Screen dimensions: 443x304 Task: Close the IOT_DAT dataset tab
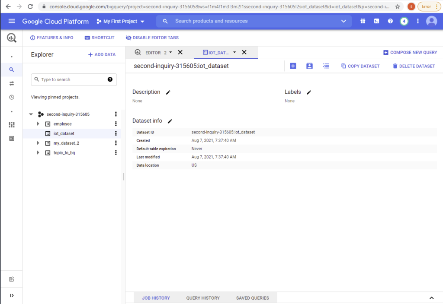tap(244, 52)
